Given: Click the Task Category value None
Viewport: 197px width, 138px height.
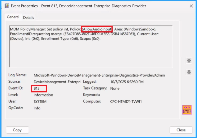Looking at the screenshot, I should (x=115, y=88).
